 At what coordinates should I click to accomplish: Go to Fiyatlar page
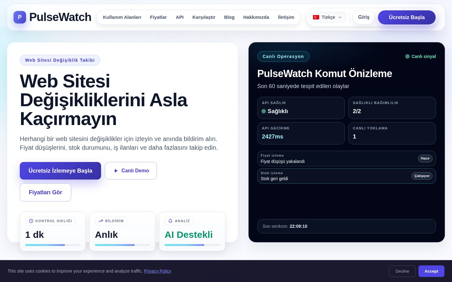pyautogui.click(x=158, y=17)
